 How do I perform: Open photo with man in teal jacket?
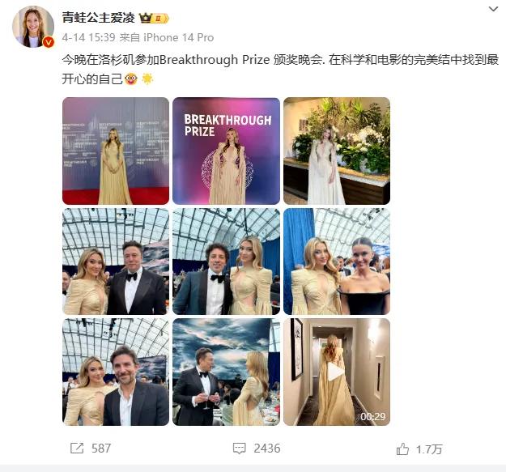click(226, 262)
